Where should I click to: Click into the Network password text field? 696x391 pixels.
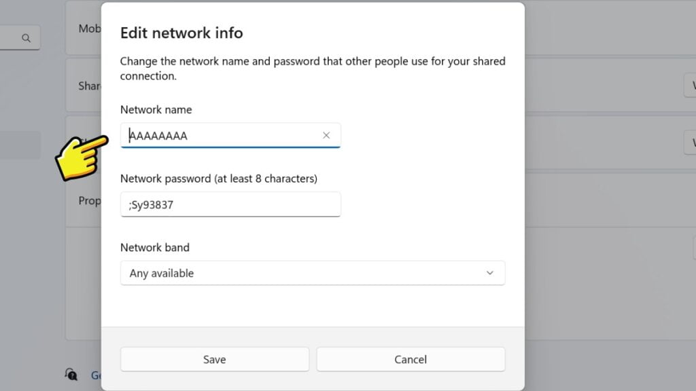coord(230,204)
